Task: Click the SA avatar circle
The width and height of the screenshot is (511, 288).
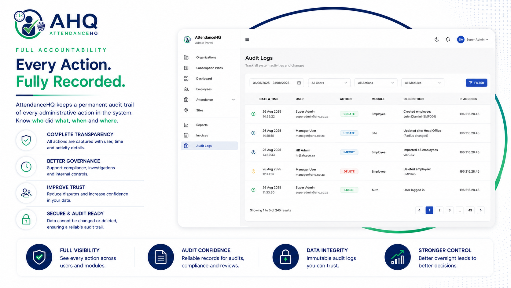Action: tap(461, 39)
